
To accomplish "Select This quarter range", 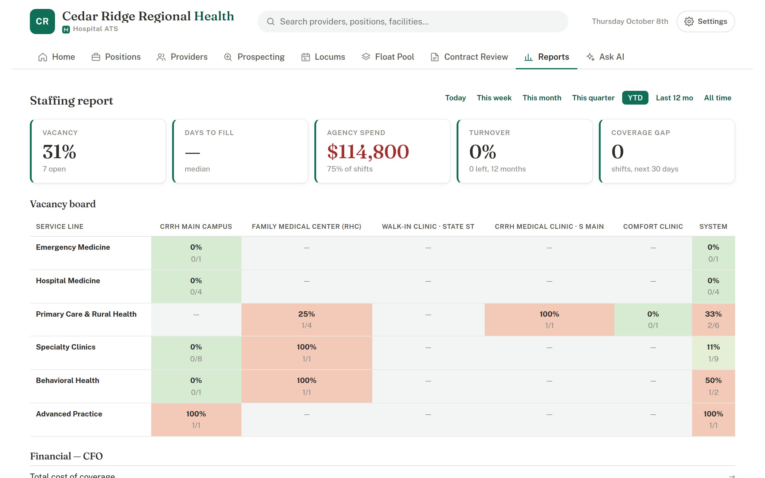I will coord(593,98).
